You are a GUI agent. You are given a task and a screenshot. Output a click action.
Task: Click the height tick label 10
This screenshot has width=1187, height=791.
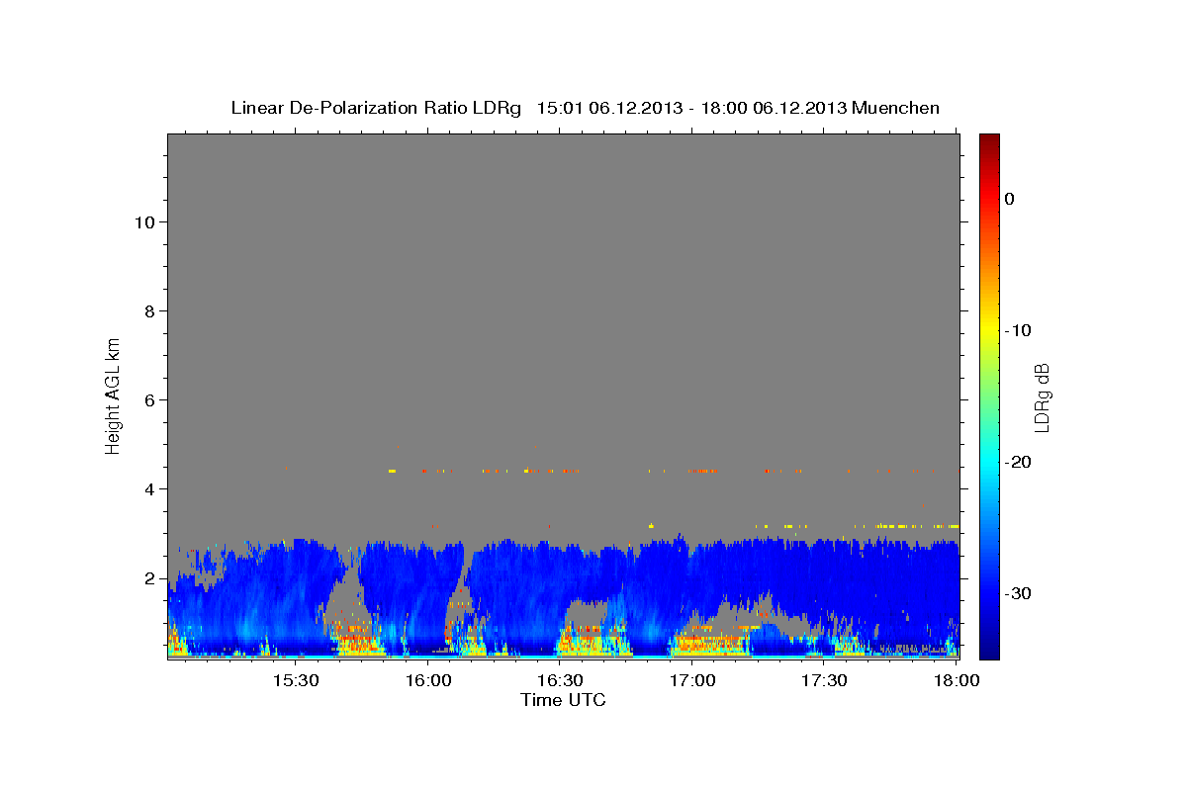(x=143, y=221)
